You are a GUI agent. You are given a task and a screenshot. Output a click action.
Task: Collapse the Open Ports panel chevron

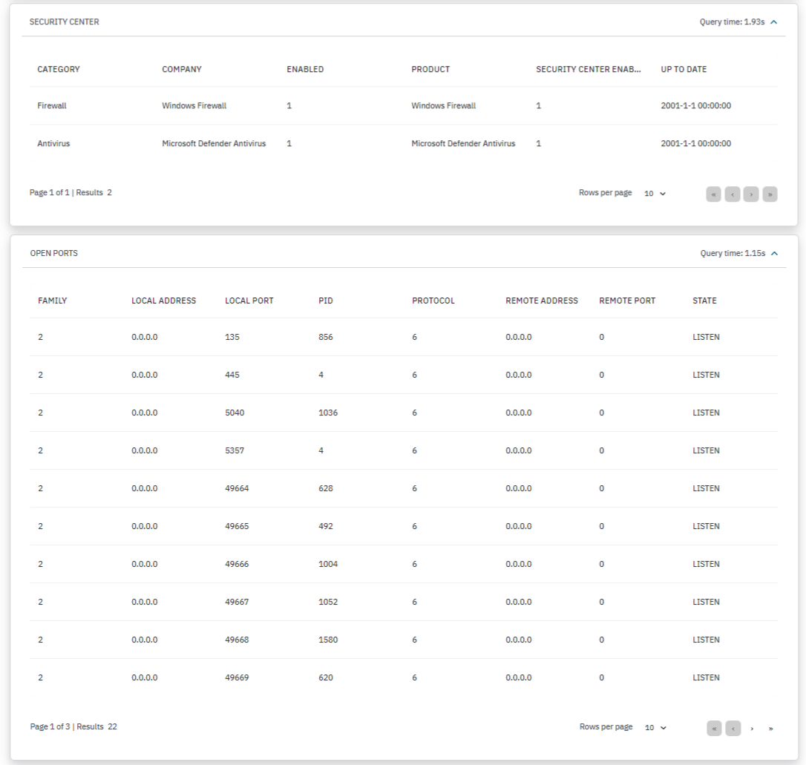point(774,254)
